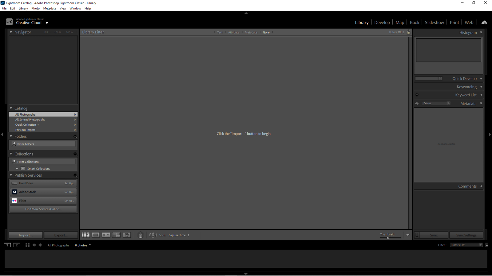Open People view face icon
This screenshot has height=276, width=492.
click(x=127, y=235)
